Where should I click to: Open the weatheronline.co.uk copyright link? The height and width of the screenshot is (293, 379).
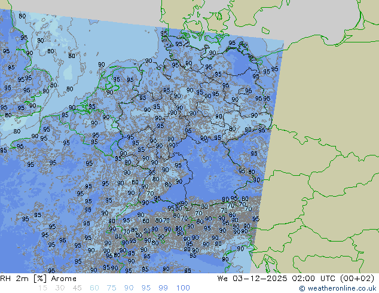(338, 288)
